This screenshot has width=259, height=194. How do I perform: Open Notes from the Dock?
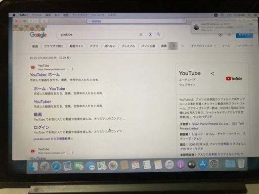(x=158, y=165)
